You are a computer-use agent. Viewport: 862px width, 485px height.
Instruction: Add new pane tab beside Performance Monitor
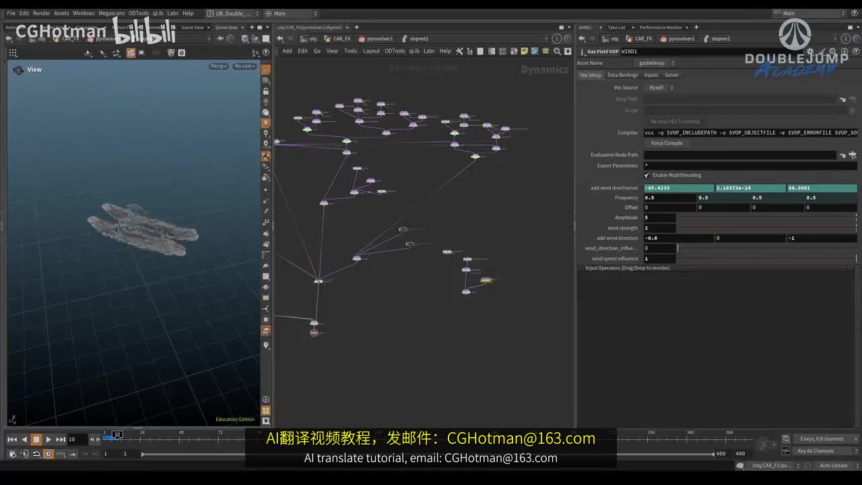(x=696, y=28)
